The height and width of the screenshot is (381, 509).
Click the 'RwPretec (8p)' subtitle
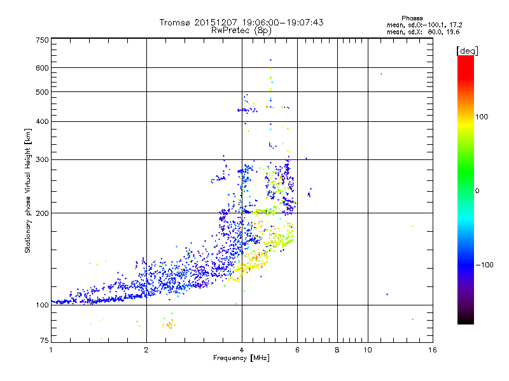coord(241,30)
